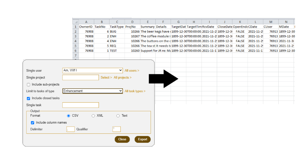Click the CDate header cell
The width and height of the screenshot is (299, 149).
pos(255,27)
